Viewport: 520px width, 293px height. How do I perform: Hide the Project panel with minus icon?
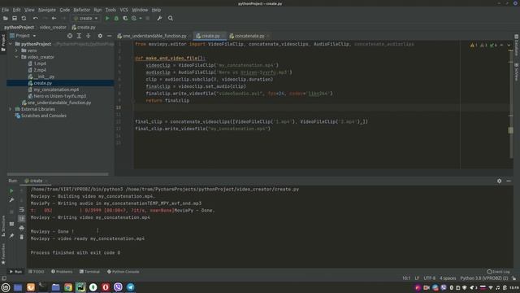110,36
